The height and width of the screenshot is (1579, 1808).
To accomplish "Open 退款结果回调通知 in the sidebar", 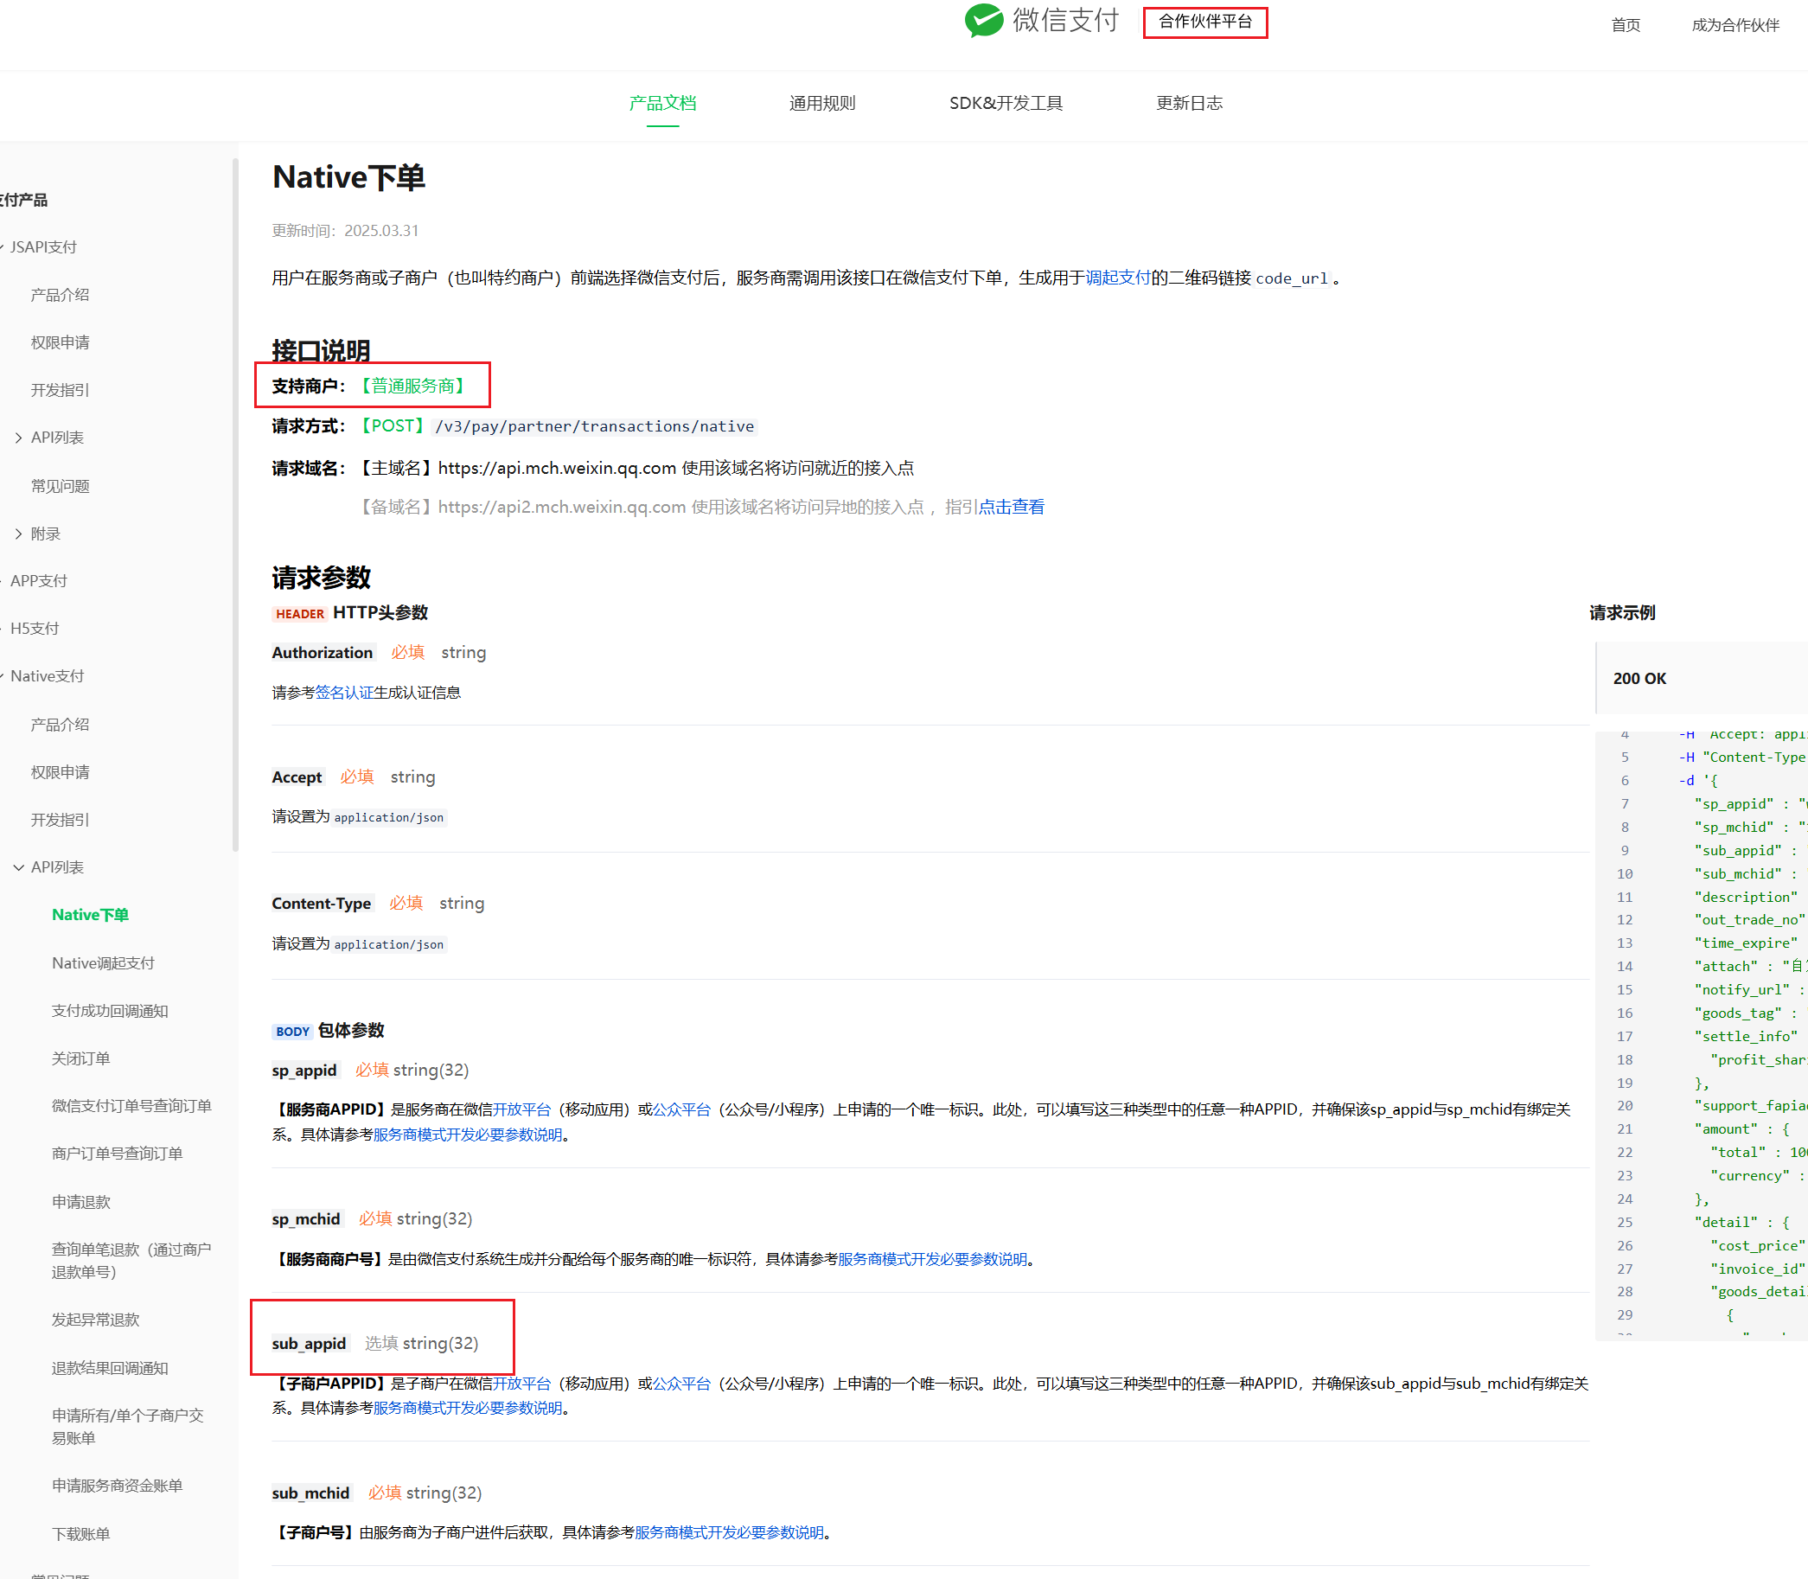I will click(109, 1368).
